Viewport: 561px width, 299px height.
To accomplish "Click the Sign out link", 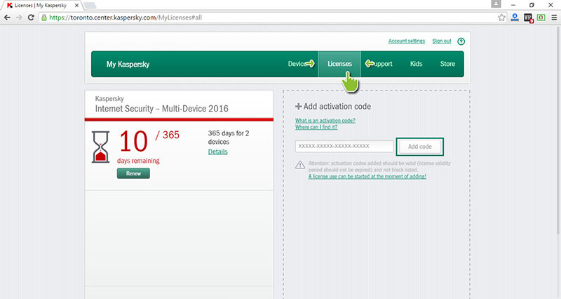I will point(442,41).
